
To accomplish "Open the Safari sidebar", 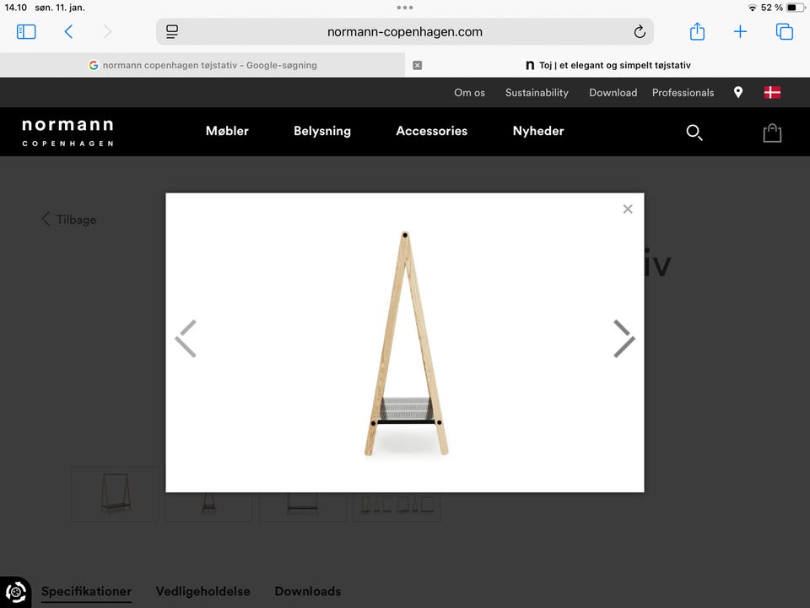I will (x=26, y=31).
